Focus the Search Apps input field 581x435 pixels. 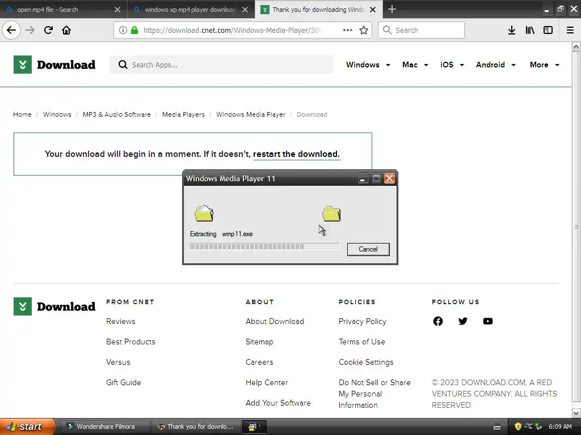click(222, 65)
